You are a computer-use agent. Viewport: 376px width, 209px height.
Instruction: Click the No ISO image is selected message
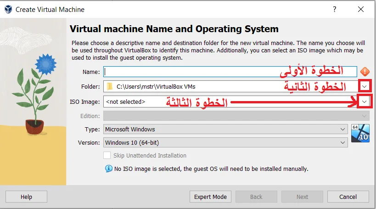211,169
